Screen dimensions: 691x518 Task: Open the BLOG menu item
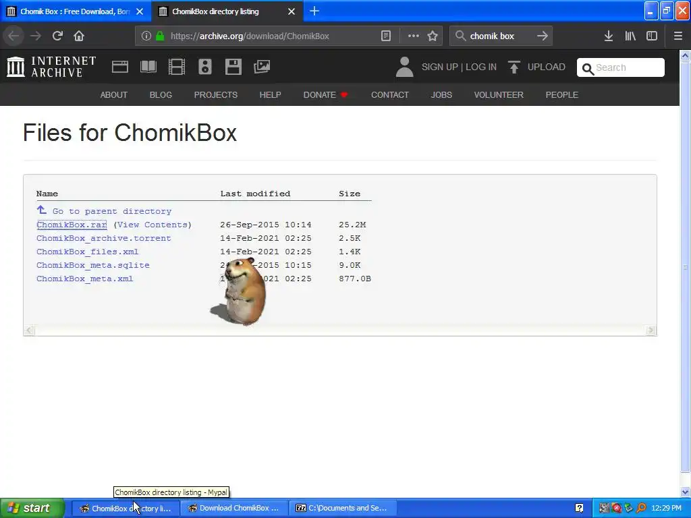click(161, 94)
